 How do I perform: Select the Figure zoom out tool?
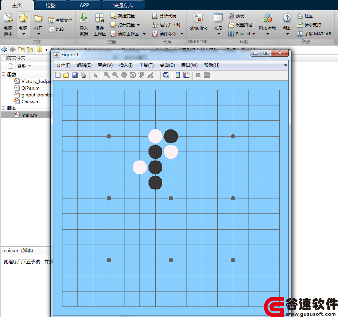point(115,75)
